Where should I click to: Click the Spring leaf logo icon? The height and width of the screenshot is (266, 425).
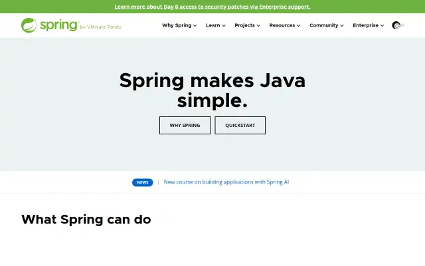29,25
